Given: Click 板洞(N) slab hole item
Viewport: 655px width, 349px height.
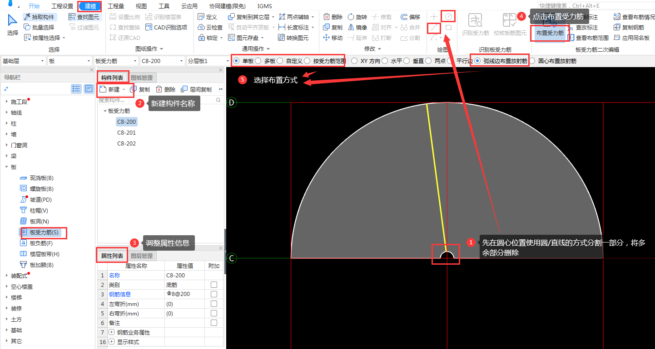Looking at the screenshot, I should pos(35,221).
